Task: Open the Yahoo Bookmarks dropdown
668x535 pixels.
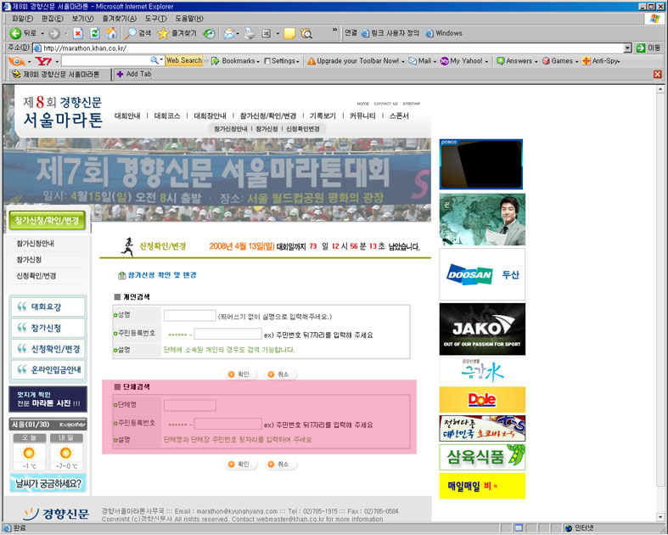Action: [x=238, y=61]
